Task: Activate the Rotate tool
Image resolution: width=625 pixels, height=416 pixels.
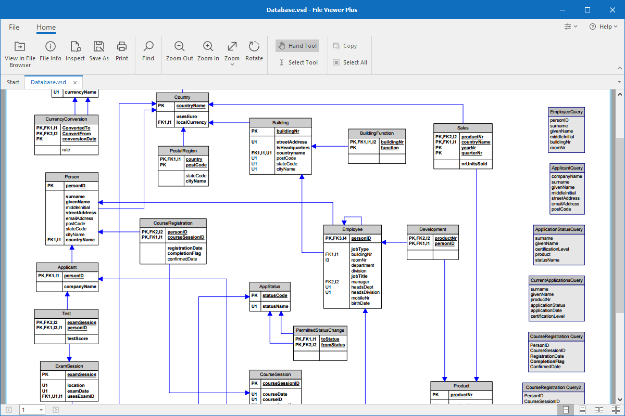Action: [254, 51]
